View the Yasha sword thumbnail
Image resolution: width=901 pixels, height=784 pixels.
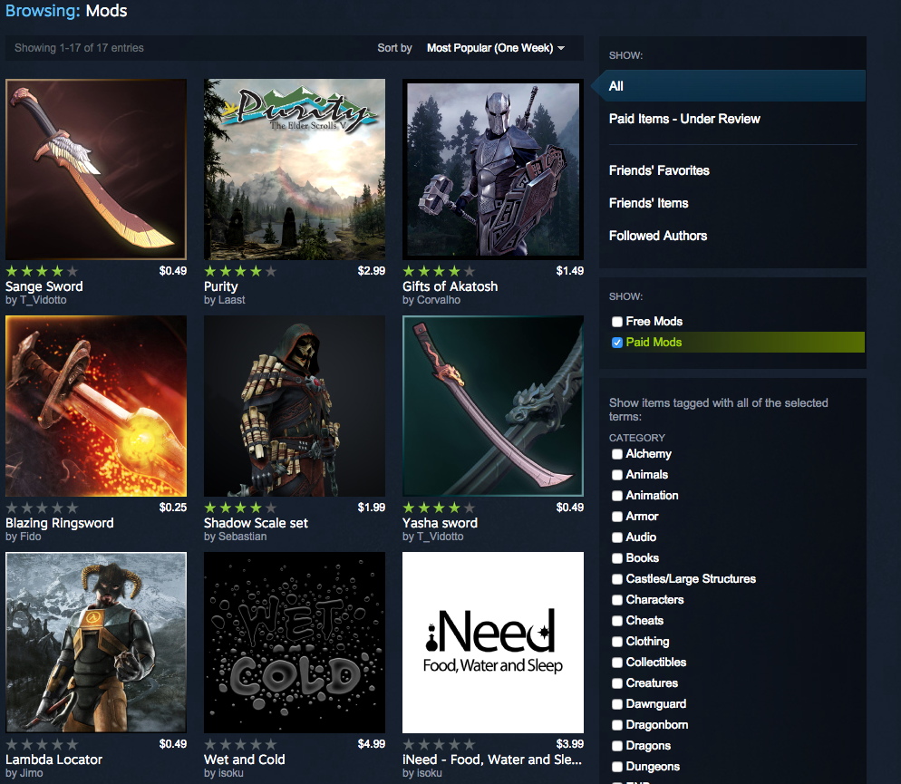pos(493,406)
